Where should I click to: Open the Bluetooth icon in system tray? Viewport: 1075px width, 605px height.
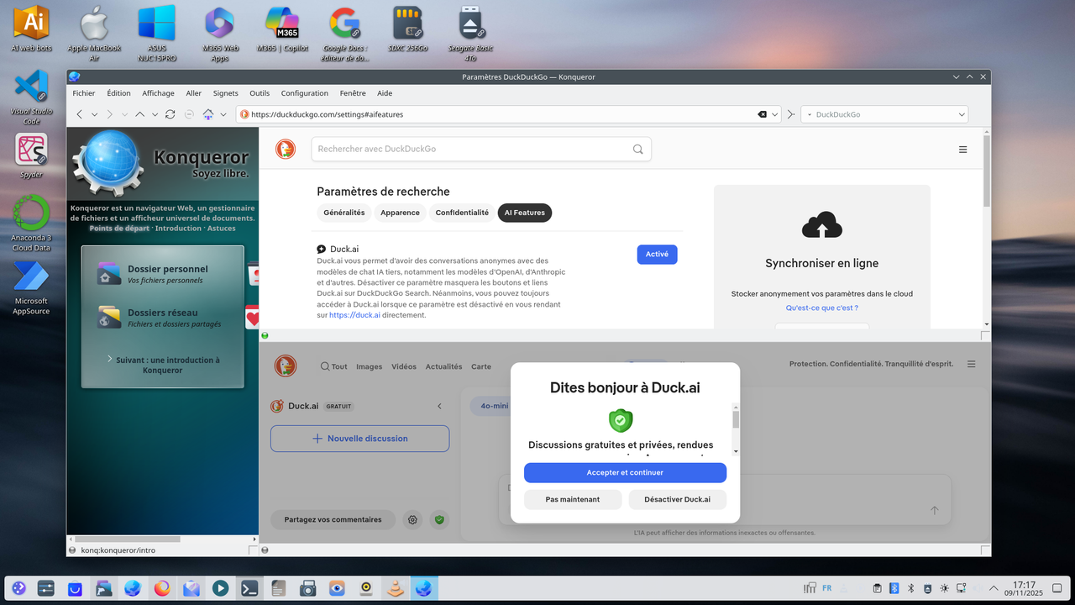tap(894, 588)
